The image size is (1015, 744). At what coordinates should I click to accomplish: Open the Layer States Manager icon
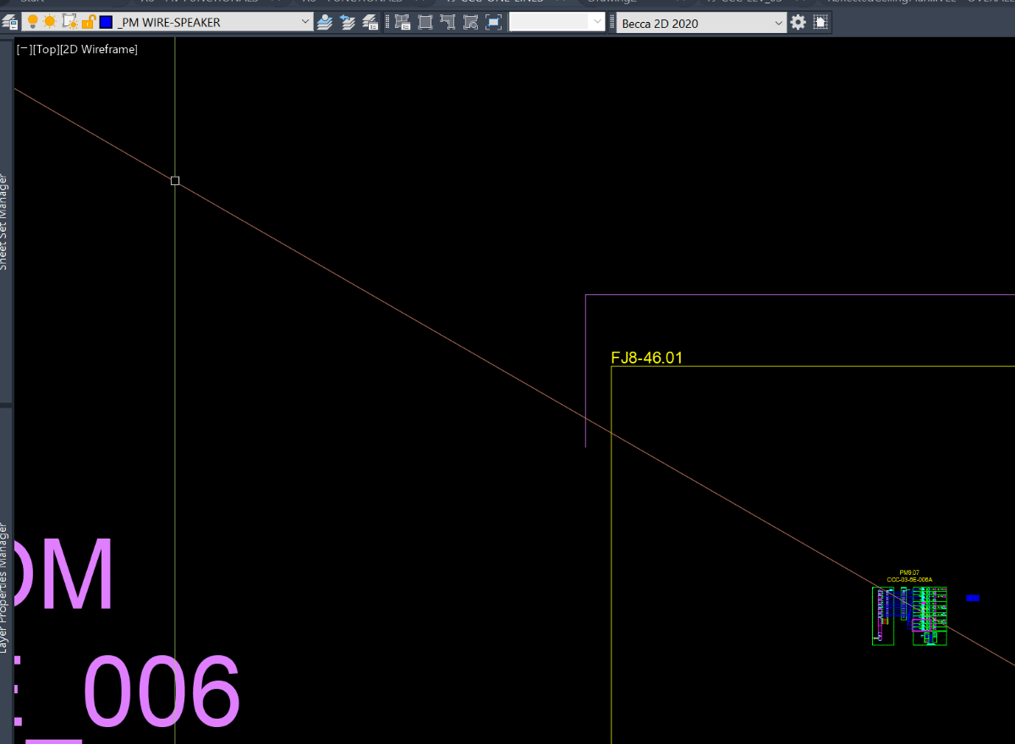(370, 23)
